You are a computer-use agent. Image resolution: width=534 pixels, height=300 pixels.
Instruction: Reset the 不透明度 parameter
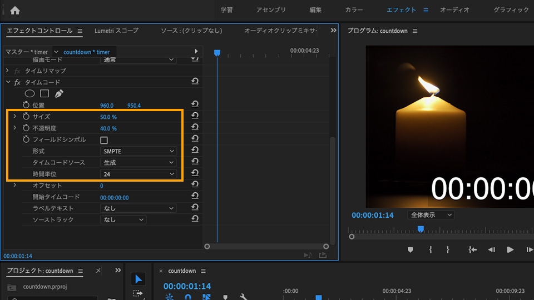coord(195,127)
